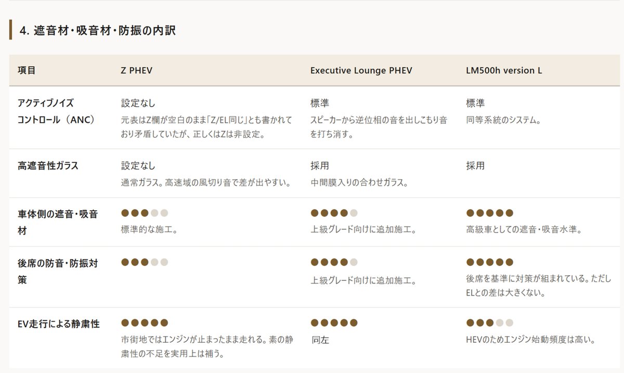Click Z PHEV three-dot rating for 後席の防音・防振対策

pyautogui.click(x=145, y=262)
